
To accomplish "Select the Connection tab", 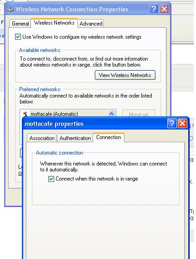I will tap(108, 137).
